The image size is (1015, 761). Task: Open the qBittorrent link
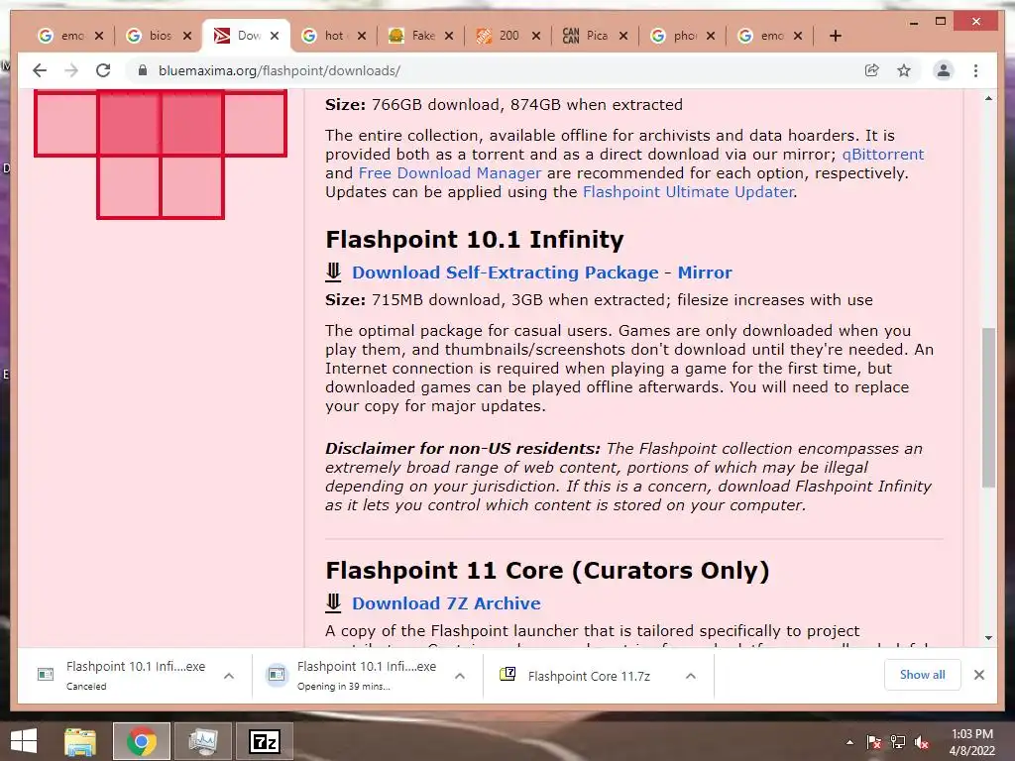pos(883,154)
